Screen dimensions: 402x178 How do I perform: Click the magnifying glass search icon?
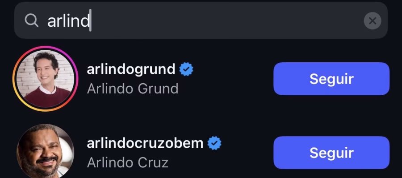[x=32, y=20]
